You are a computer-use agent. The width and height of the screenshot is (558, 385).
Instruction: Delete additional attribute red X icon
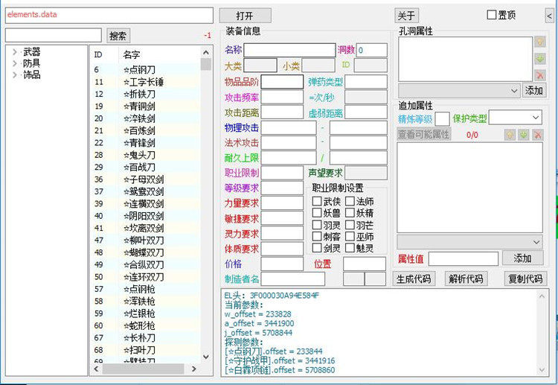point(538,135)
